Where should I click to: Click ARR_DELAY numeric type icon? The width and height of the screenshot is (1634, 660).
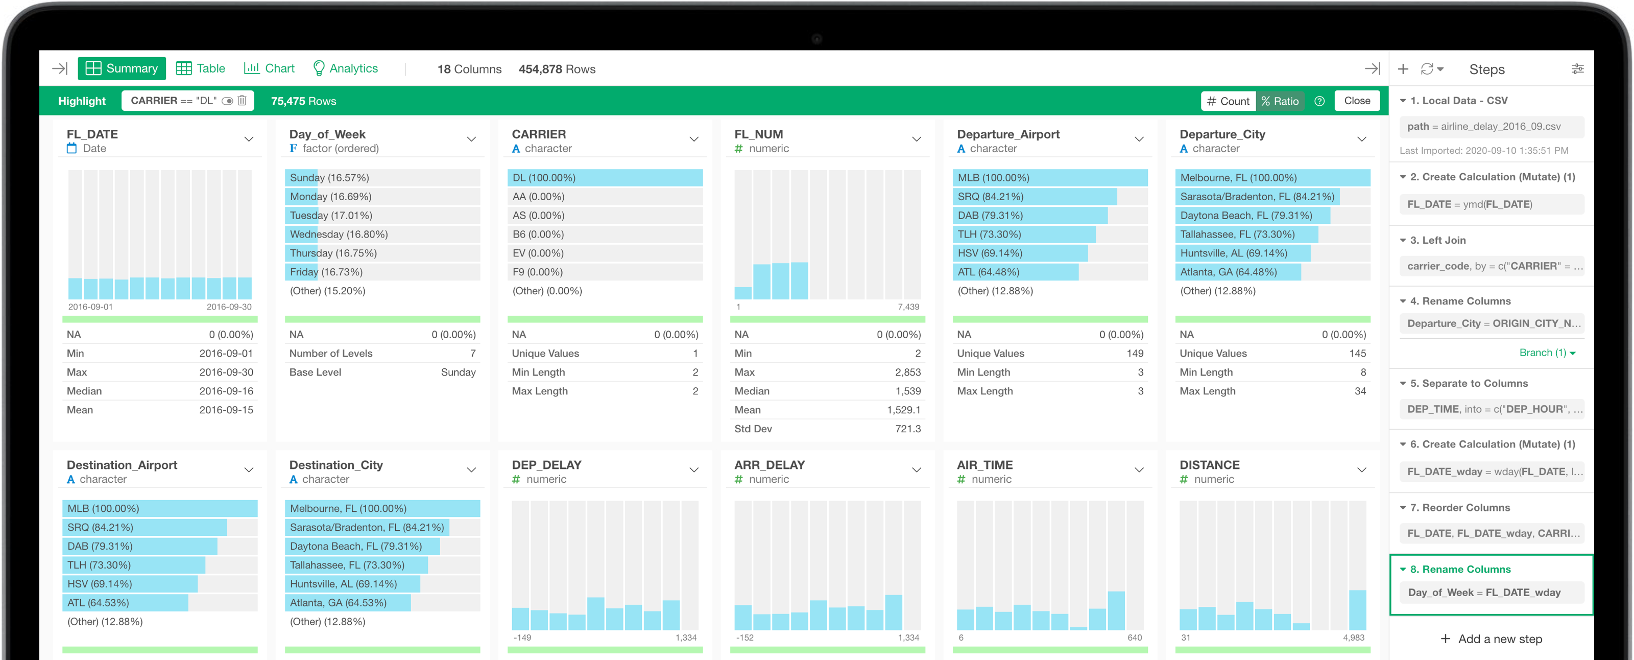[738, 479]
